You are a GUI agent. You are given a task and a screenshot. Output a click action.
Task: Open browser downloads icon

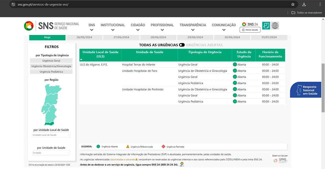point(304,4)
